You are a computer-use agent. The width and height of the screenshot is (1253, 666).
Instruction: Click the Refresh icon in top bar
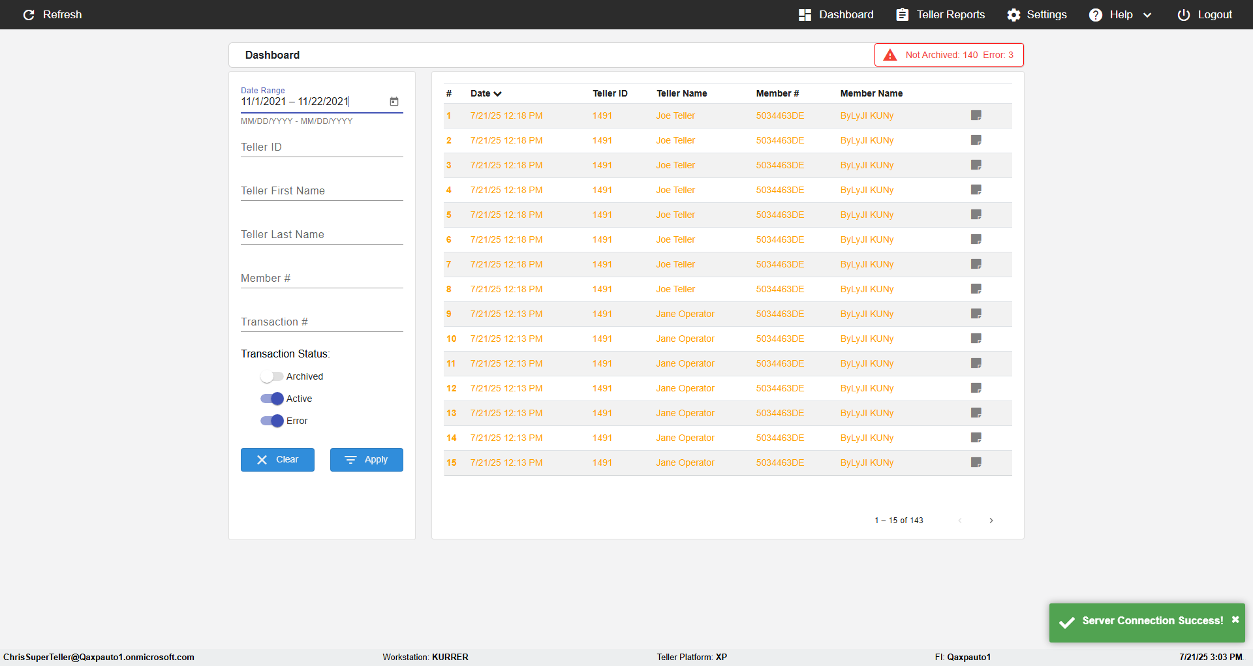click(x=29, y=14)
